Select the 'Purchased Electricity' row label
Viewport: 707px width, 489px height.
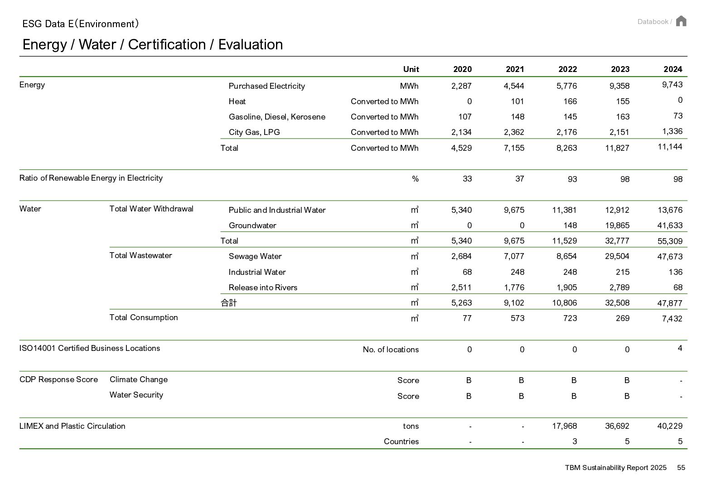pyautogui.click(x=266, y=86)
